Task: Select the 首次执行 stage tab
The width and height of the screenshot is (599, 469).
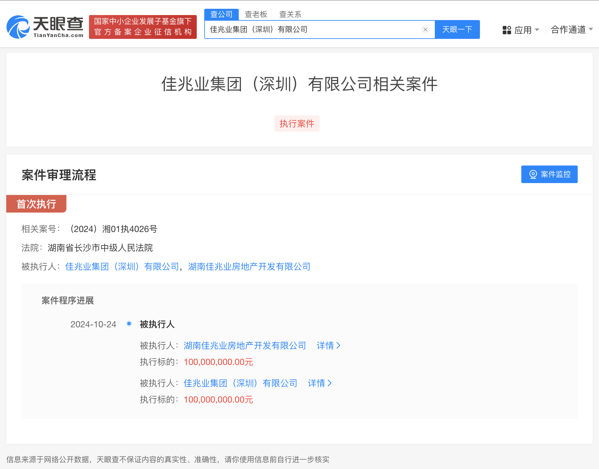Action: click(36, 204)
